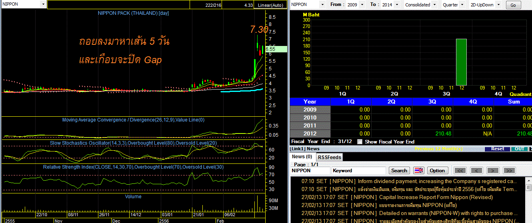Click the Volume panel title
This screenshot has width=532, height=223.
[133, 197]
